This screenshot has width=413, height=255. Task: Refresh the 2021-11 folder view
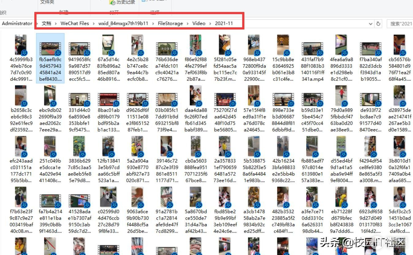[x=378, y=24]
